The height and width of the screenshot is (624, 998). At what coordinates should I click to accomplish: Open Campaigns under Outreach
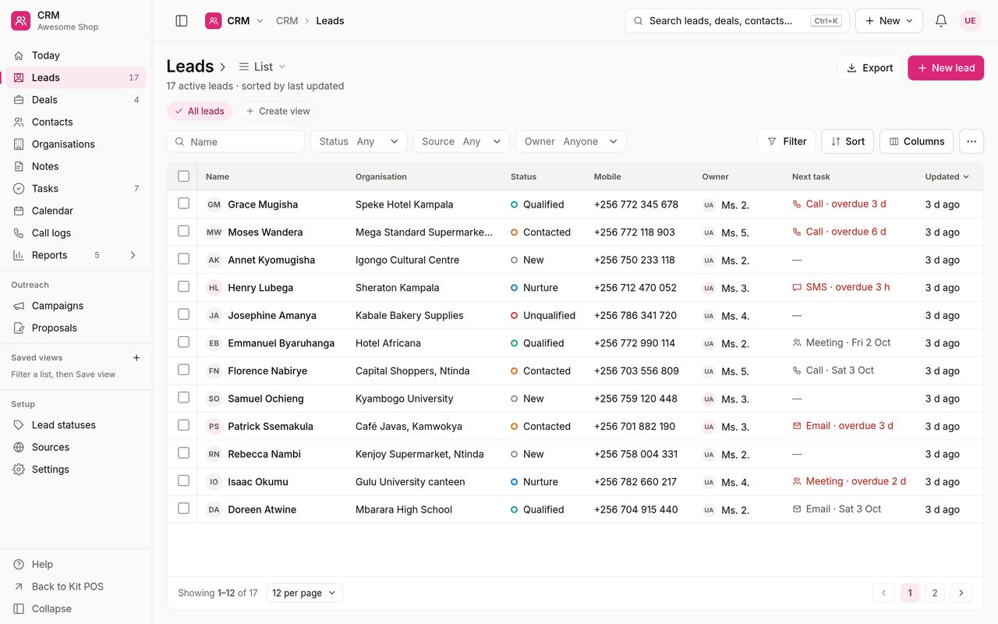(x=76, y=306)
